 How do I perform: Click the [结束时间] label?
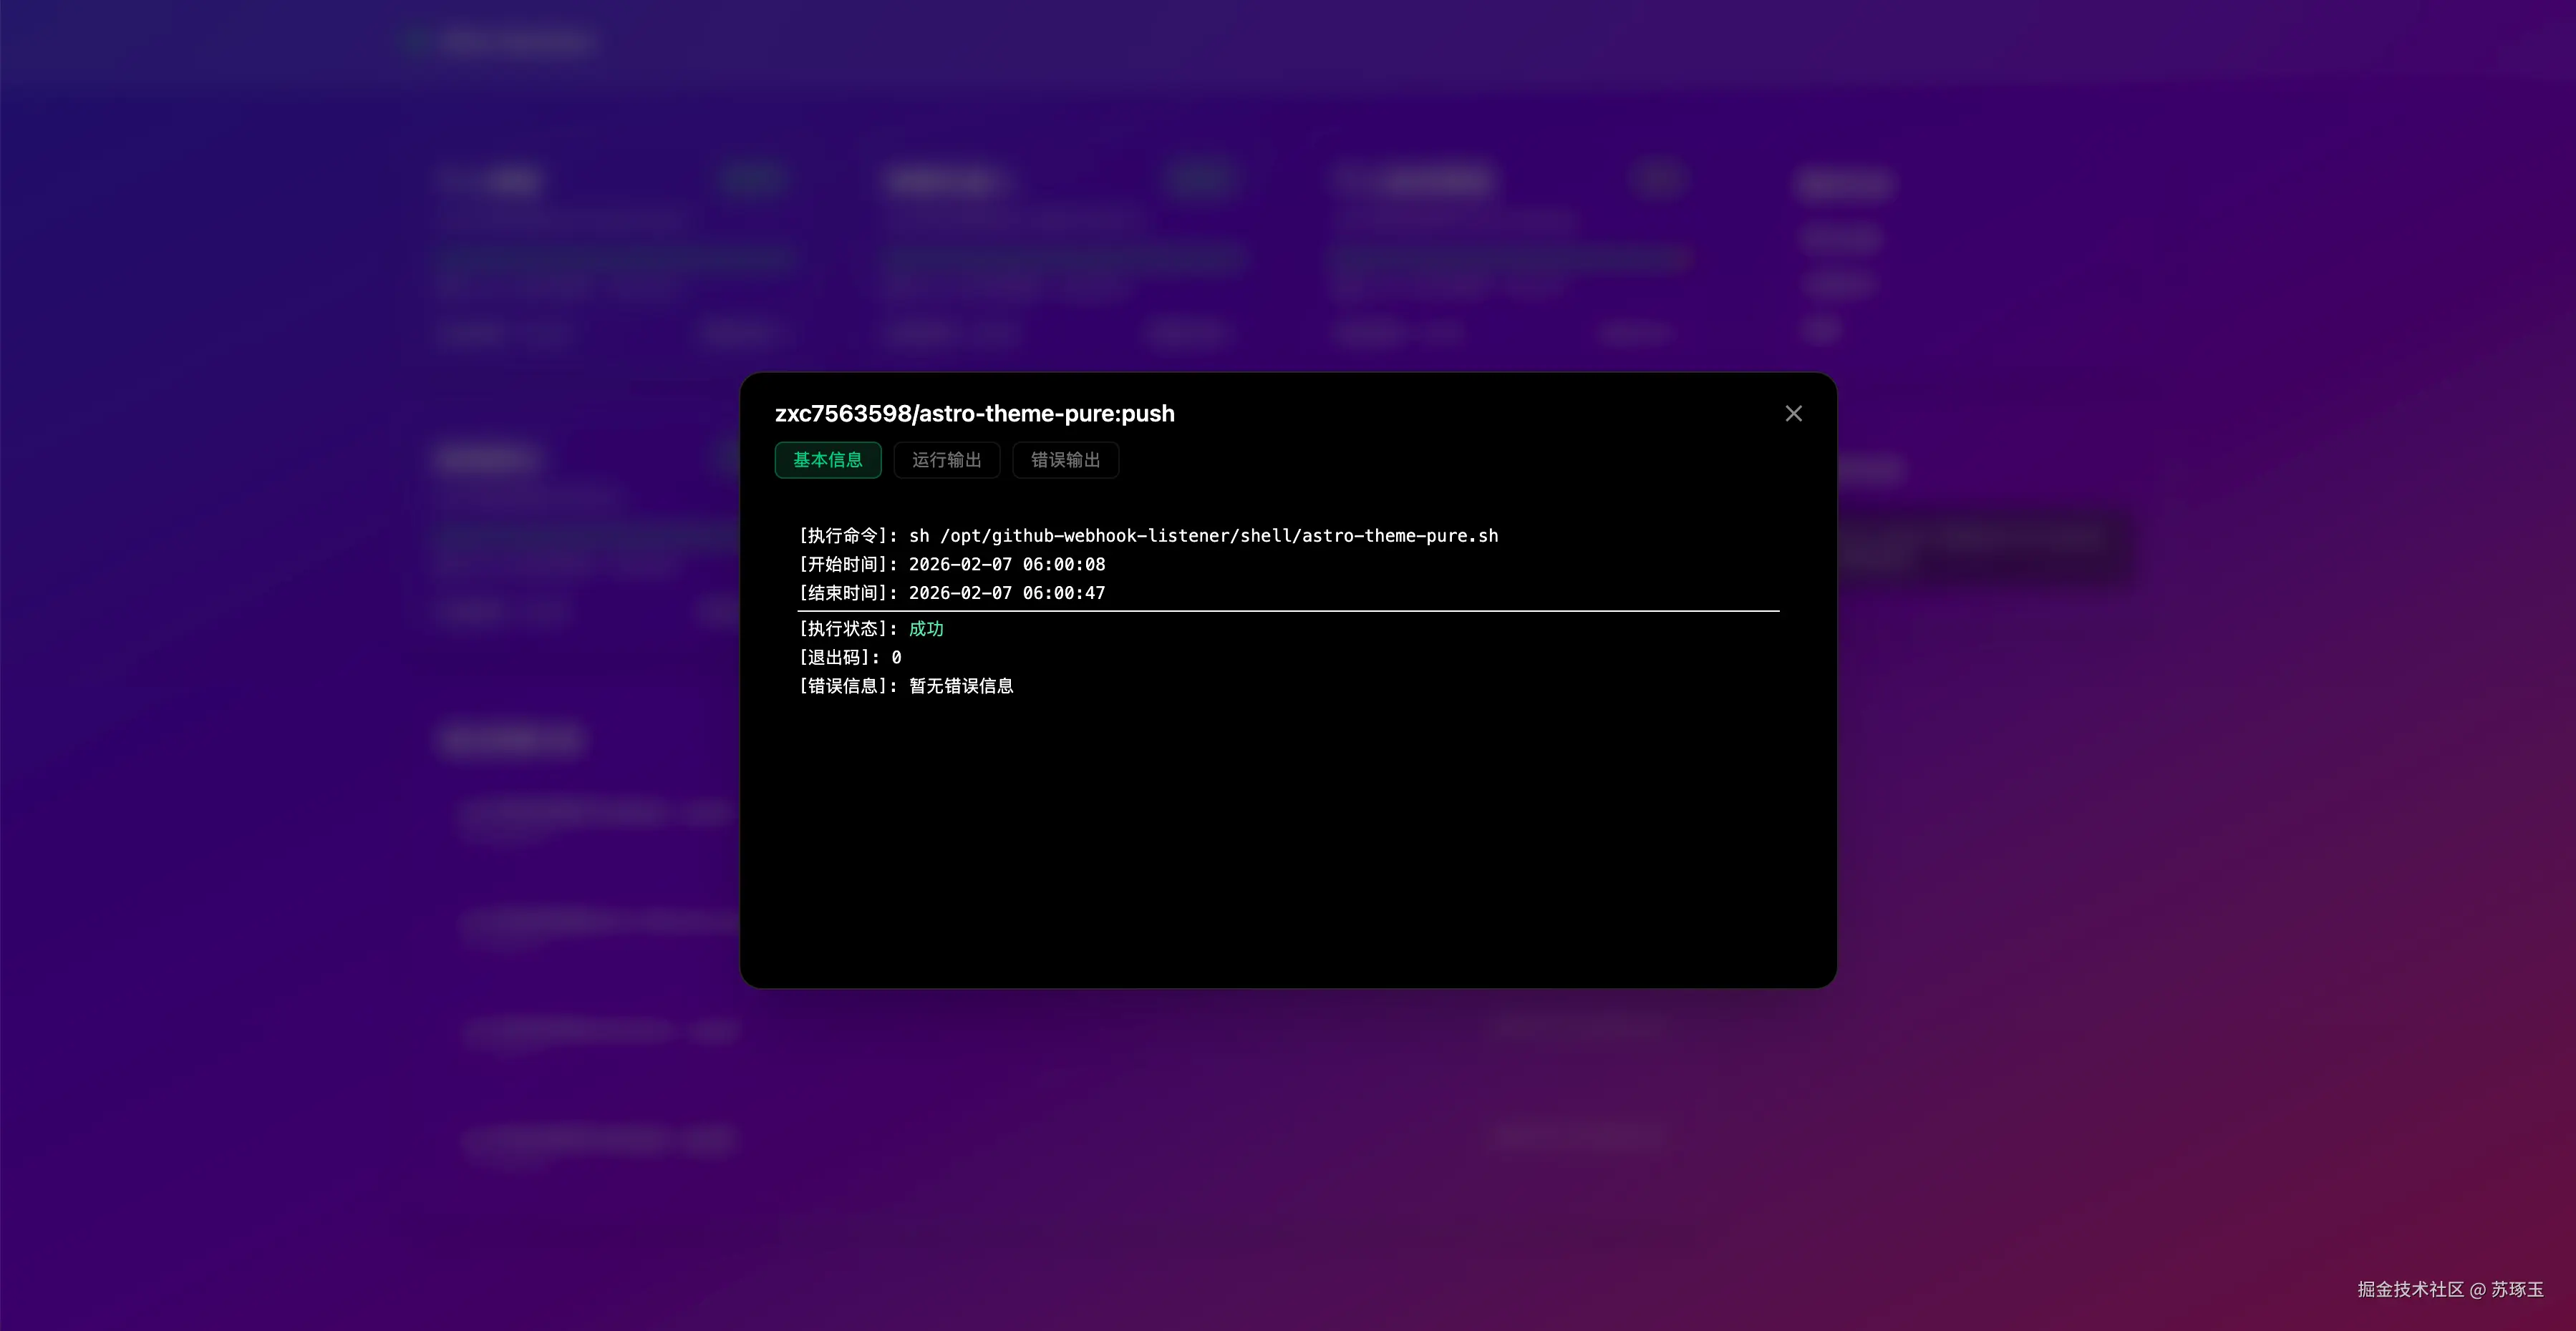tap(846, 593)
